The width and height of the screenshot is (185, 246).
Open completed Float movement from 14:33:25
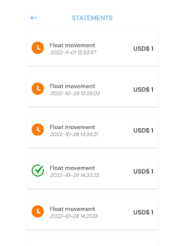point(92,171)
